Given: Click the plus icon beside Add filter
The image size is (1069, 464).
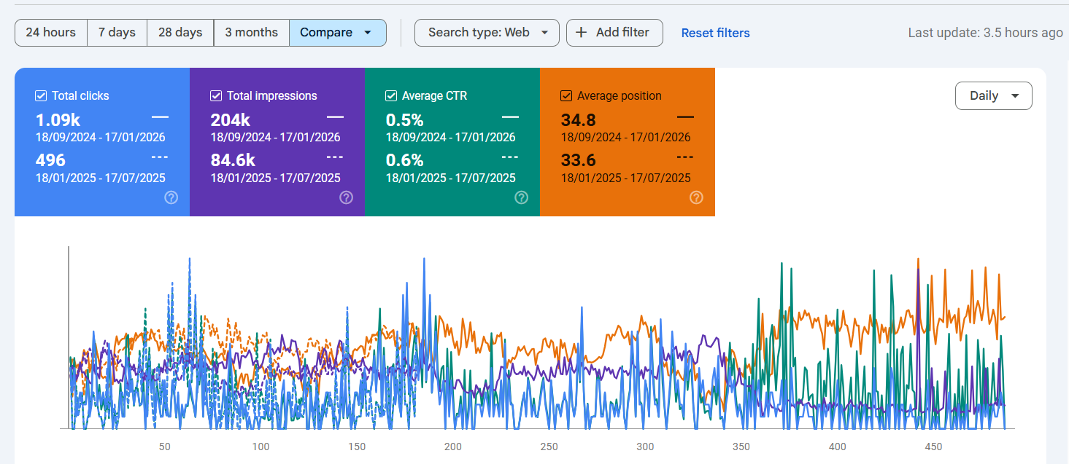Looking at the screenshot, I should pyautogui.click(x=581, y=32).
